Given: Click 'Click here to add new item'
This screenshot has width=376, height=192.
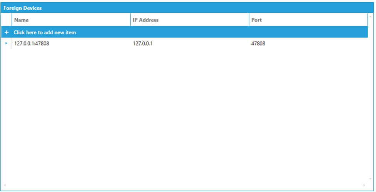Looking at the screenshot, I should (45, 33).
